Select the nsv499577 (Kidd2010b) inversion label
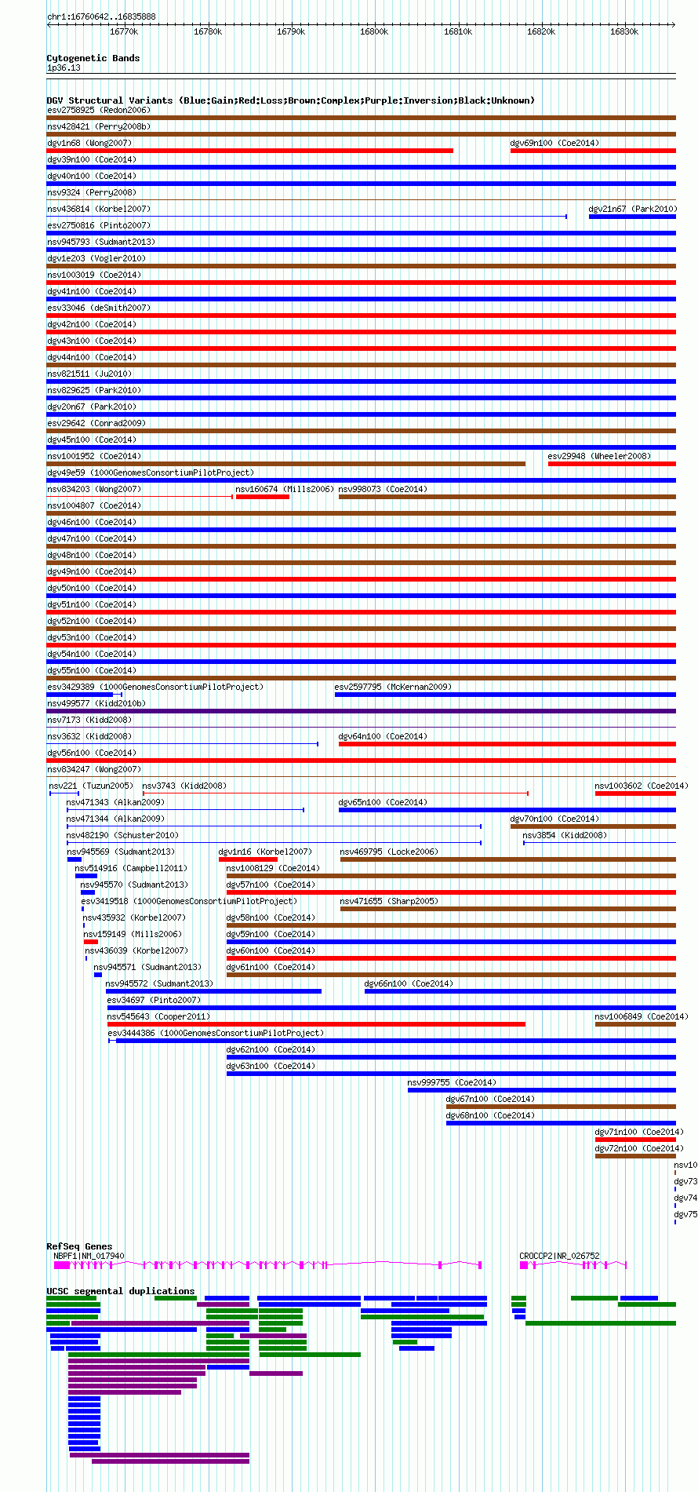698x1492 pixels. coord(96,704)
